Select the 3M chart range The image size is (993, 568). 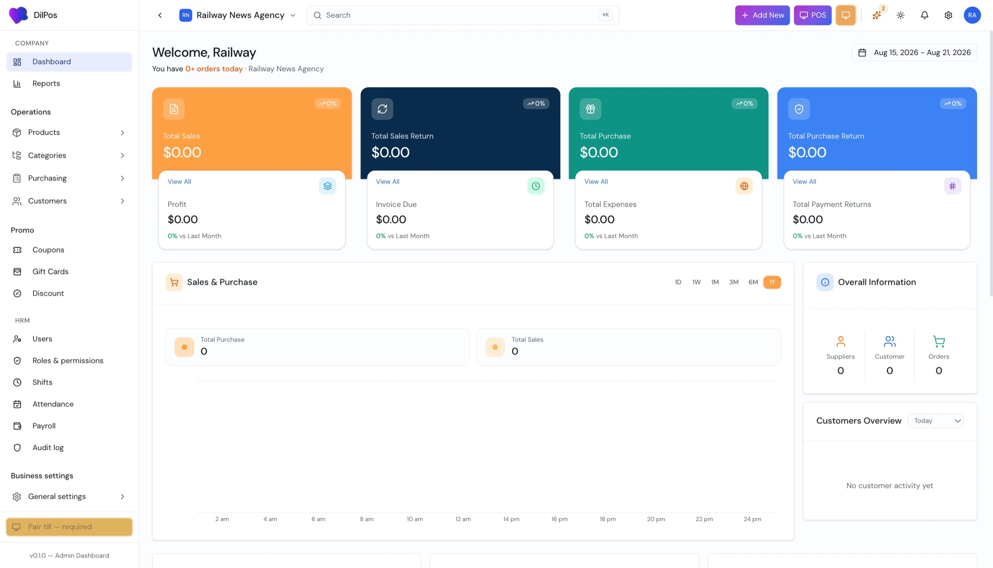(734, 282)
